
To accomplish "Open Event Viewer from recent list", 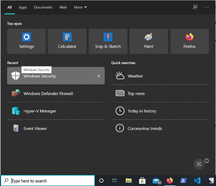I will click(56, 128).
